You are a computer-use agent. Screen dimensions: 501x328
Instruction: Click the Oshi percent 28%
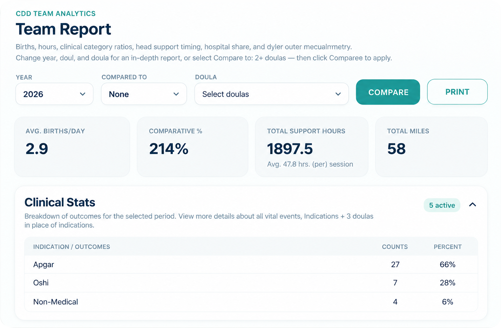coord(447,283)
